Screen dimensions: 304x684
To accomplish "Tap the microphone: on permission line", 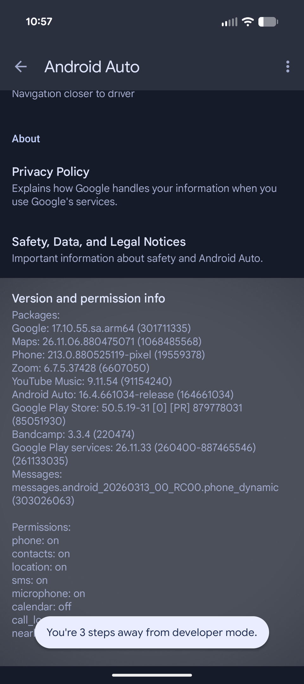I will coord(48,593).
